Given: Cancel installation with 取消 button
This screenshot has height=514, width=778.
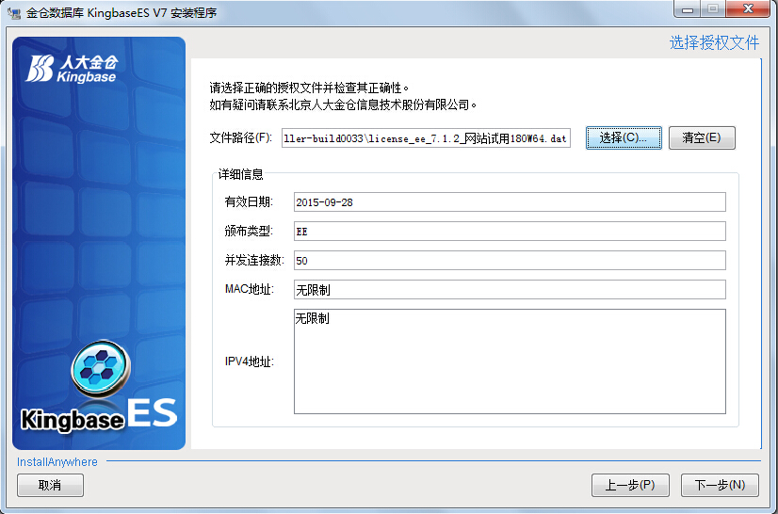Looking at the screenshot, I should [50, 485].
